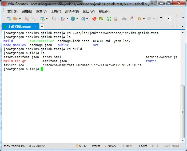
Task: Click the status bar down arrow icon
Action: pyautogui.click(x=157, y=146)
